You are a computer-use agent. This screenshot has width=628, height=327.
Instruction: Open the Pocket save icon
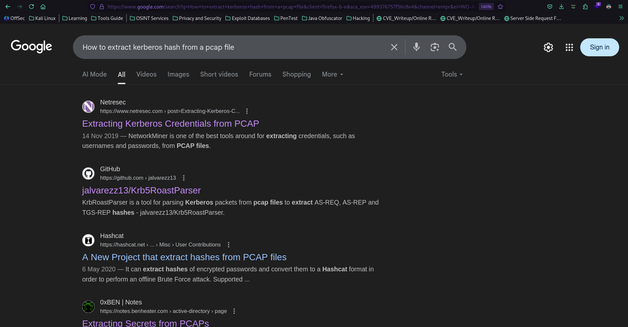click(550, 7)
